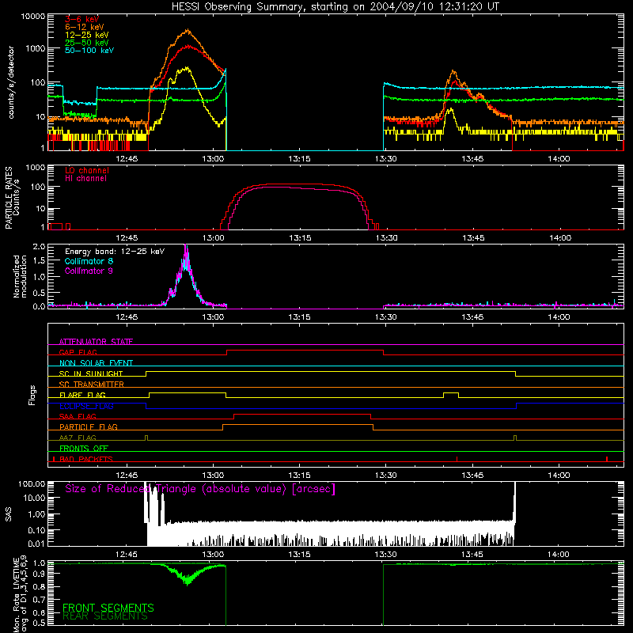Select the bright green 'FRONT SEGMENTS' legend
The height and width of the screenshot is (633, 633).
(x=108, y=608)
